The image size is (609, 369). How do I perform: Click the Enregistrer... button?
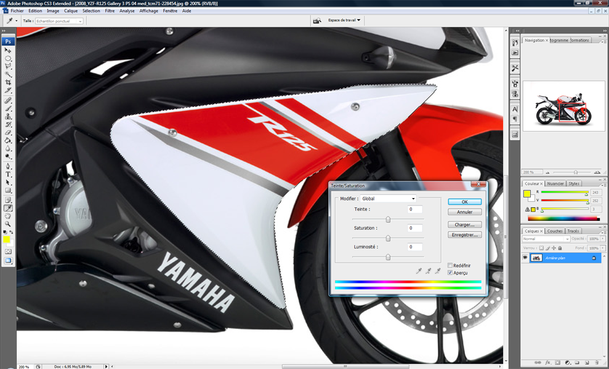[x=464, y=235]
